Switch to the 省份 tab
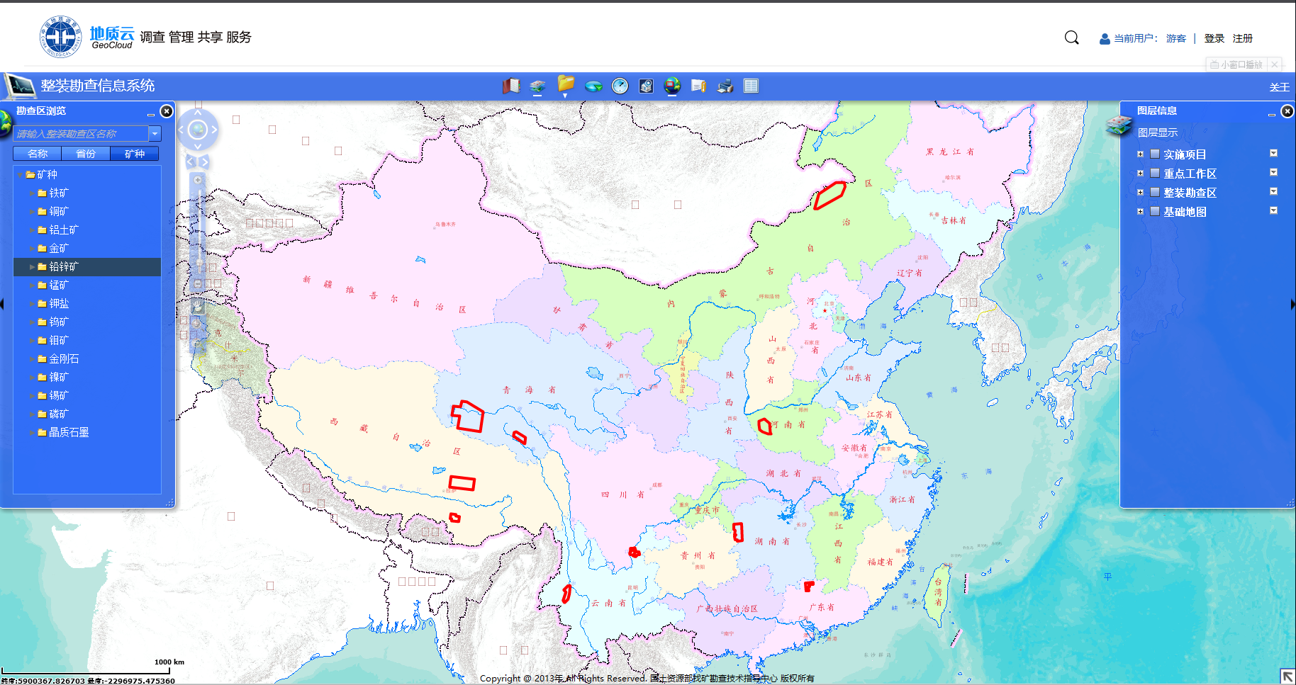 click(x=86, y=154)
